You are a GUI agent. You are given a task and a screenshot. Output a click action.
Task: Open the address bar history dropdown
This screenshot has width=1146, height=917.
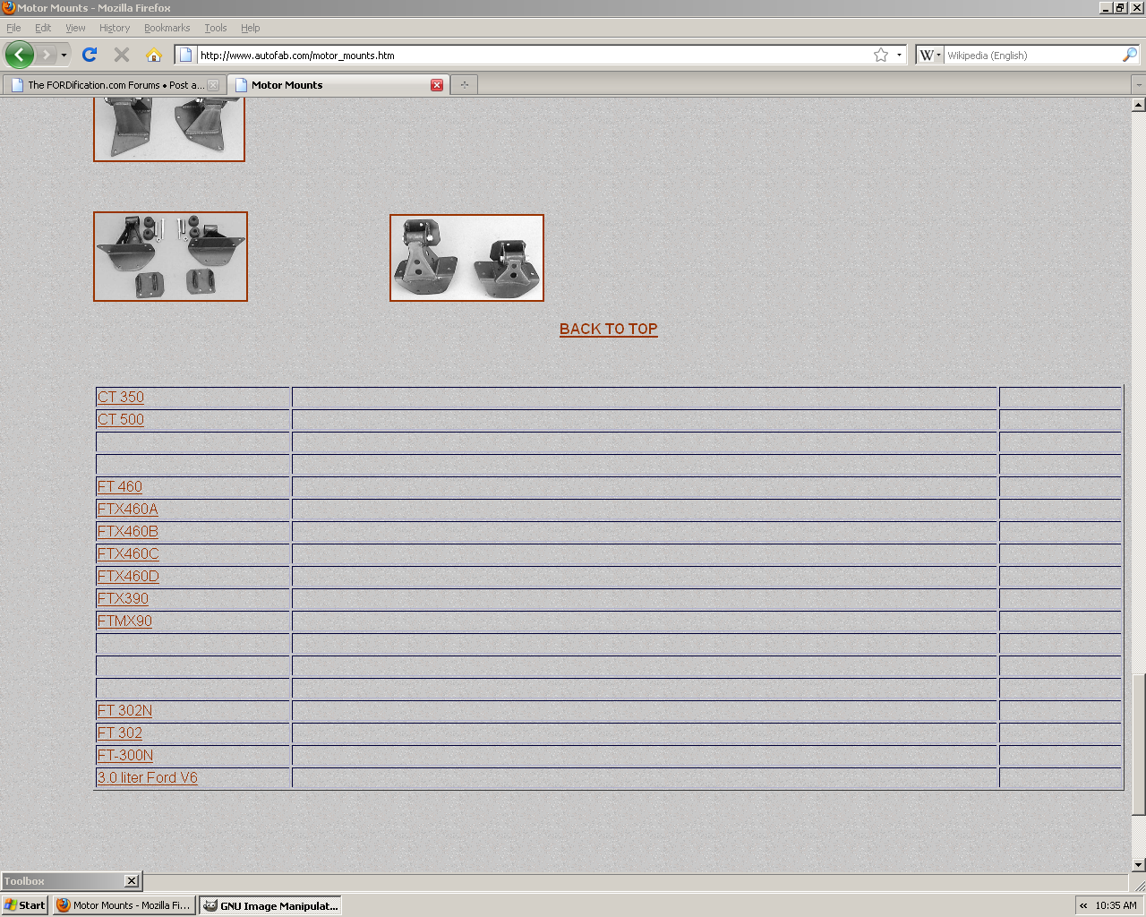tap(899, 55)
